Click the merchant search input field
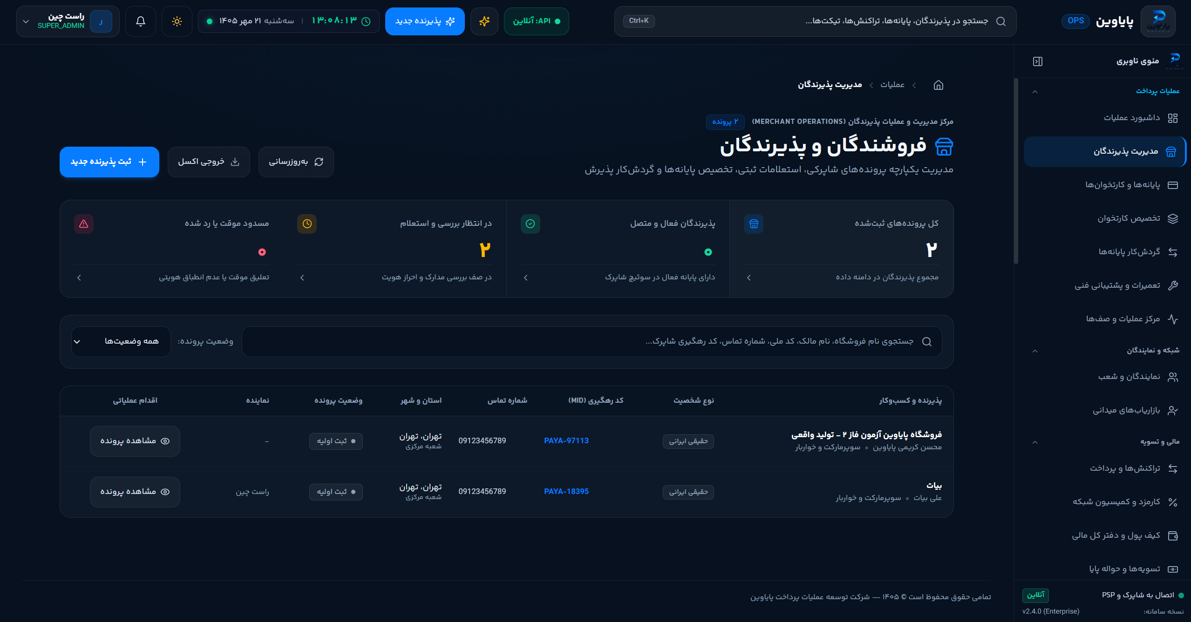The image size is (1191, 622). point(592,342)
